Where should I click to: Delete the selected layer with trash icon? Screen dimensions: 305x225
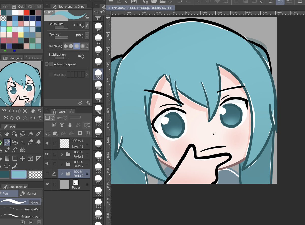[x=88, y=133]
